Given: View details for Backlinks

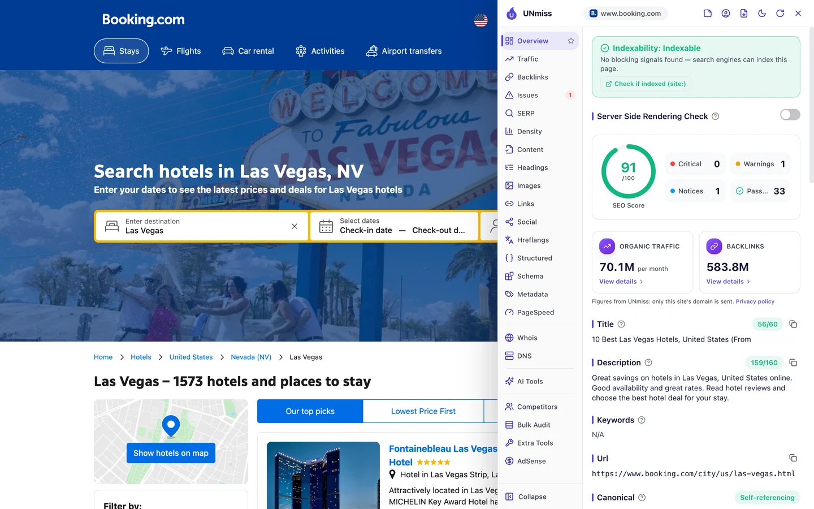Looking at the screenshot, I should (728, 282).
